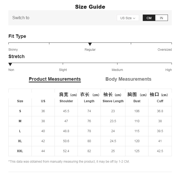
Task: Click the Oversized fit label
Action: click(x=164, y=50)
